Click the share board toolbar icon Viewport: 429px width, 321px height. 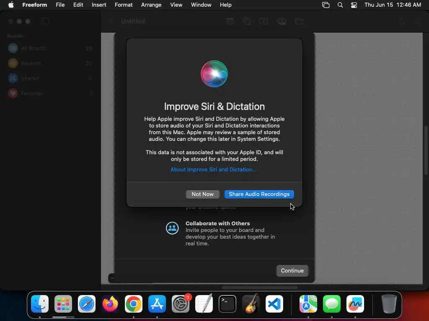pos(401,21)
